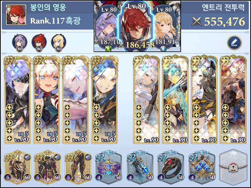Image resolution: width=251 pixels, height=188 pixels.
Task: Select the SR blue diamond crest accessory
Action: tap(202, 168)
